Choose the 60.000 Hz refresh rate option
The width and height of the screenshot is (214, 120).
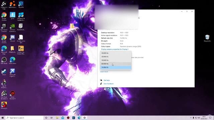[116, 64]
